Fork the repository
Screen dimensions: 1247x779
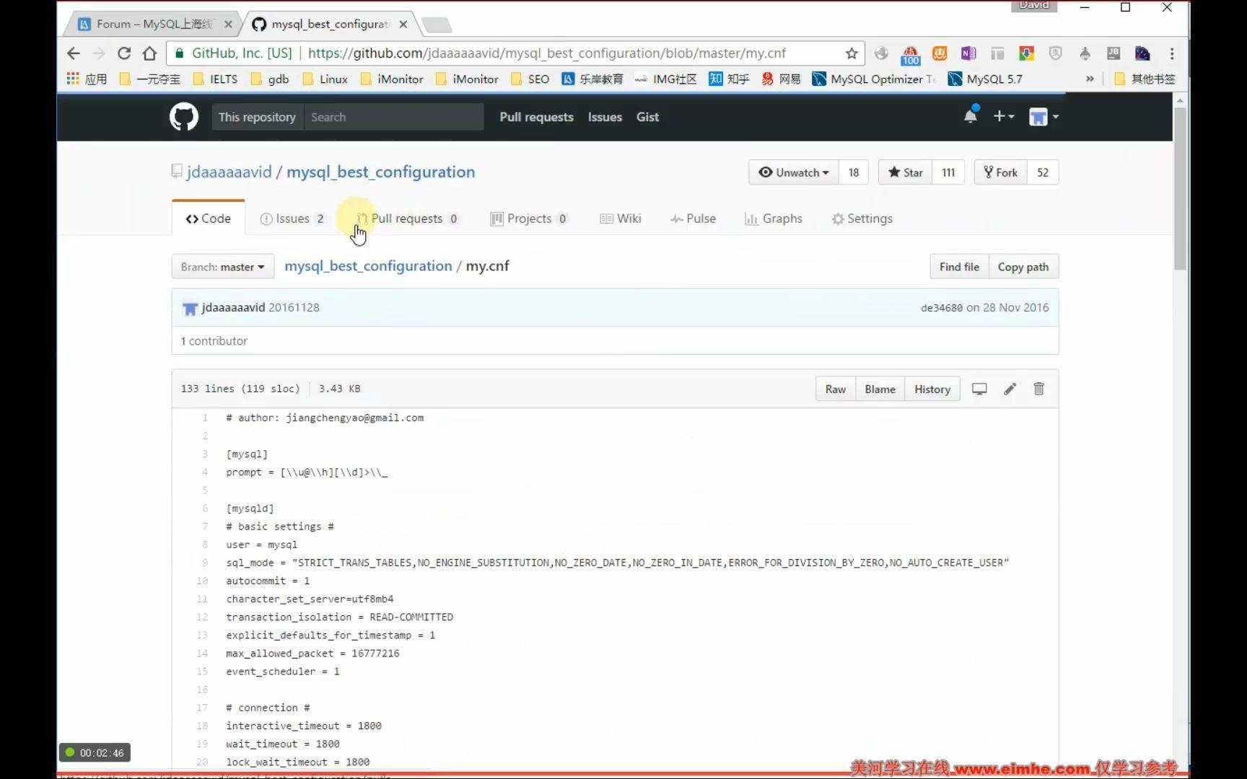pyautogui.click(x=1000, y=172)
